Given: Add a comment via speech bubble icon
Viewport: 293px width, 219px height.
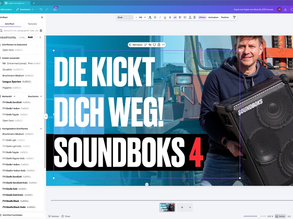Looking at the screenshot, I should (x=154, y=45).
